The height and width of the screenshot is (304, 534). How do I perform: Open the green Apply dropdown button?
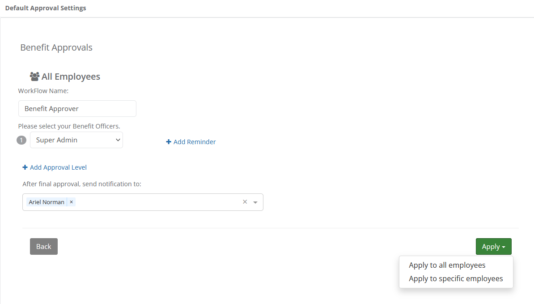point(493,246)
